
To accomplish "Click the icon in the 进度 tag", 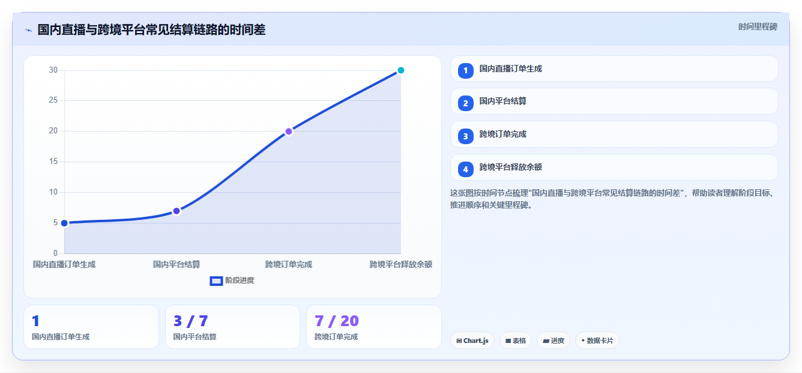I will coord(546,341).
